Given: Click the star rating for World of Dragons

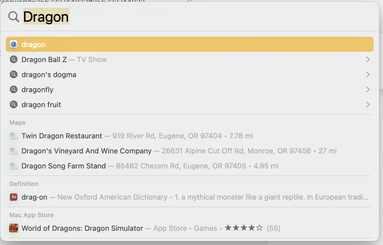Looking at the screenshot, I should pos(244,228).
